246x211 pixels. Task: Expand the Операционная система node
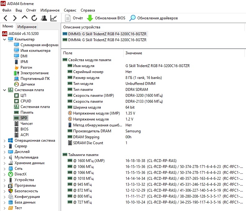pos(5,140)
